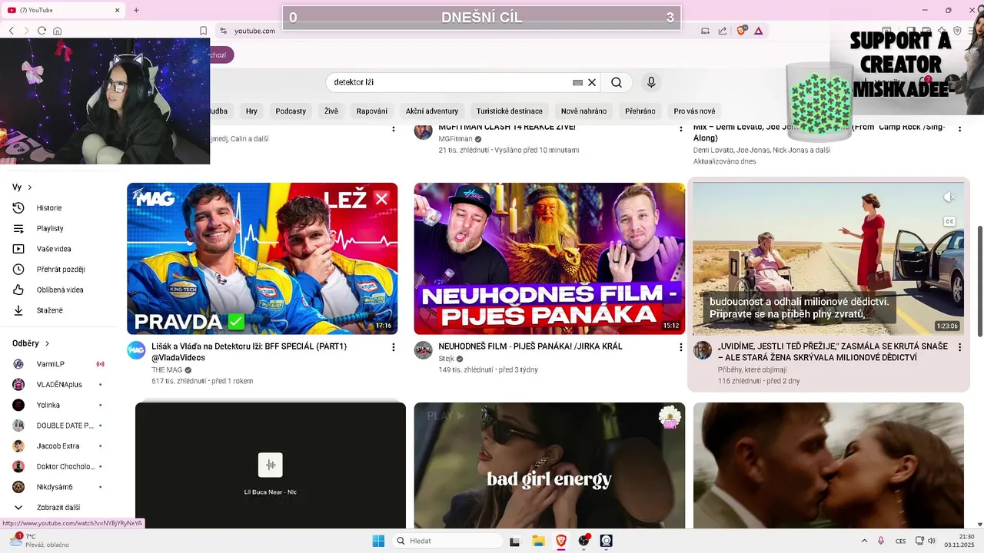Open the on-screen keyboard icon in search box
Screen dimensions: 984x553
(x=577, y=82)
